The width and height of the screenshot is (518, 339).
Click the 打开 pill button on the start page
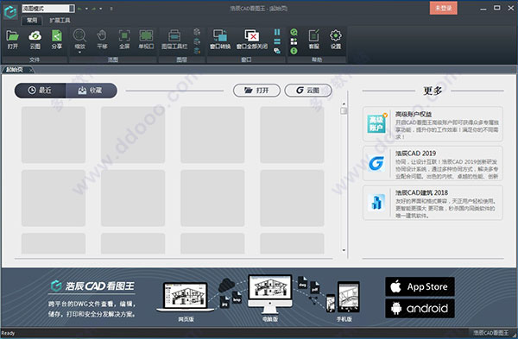tap(256, 90)
